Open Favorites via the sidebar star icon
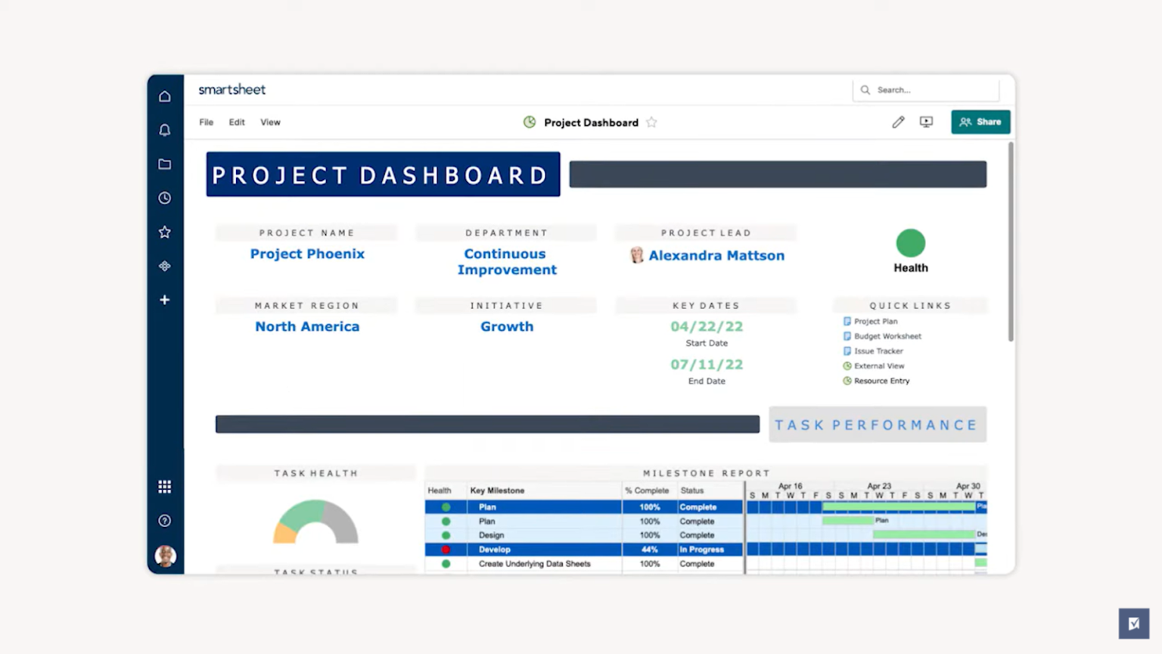Viewport: 1162px width, 654px height. coord(165,232)
